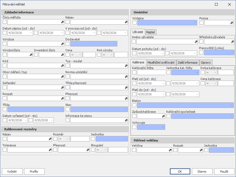Open lookup arrow in Jméno uživatele field
The height and width of the screenshot is (177, 236).
pyautogui.click(x=196, y=42)
